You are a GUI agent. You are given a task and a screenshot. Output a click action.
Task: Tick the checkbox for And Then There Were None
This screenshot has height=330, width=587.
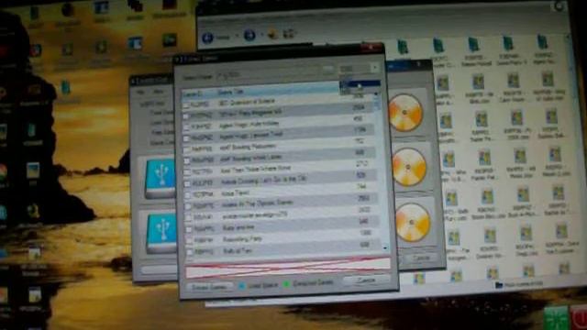click(187, 172)
